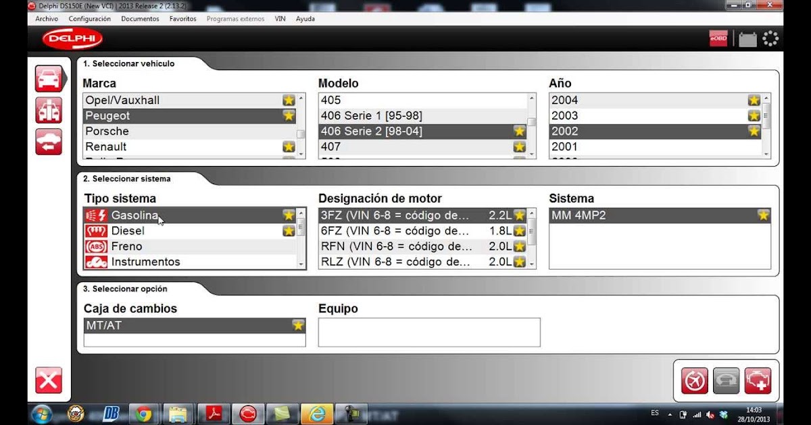Toggle favorite star for Renault
The image size is (811, 425).
click(289, 146)
